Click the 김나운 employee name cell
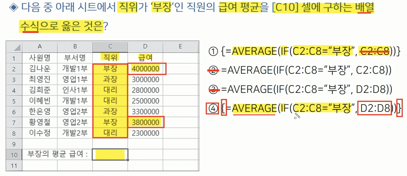The width and height of the screenshot is (407, 176). 40,69
